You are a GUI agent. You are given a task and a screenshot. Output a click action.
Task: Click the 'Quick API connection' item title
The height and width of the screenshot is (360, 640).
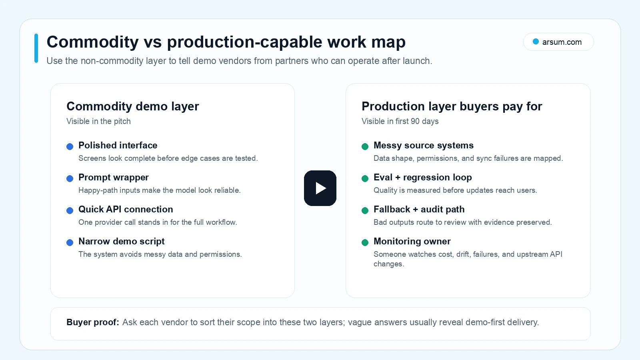click(126, 209)
